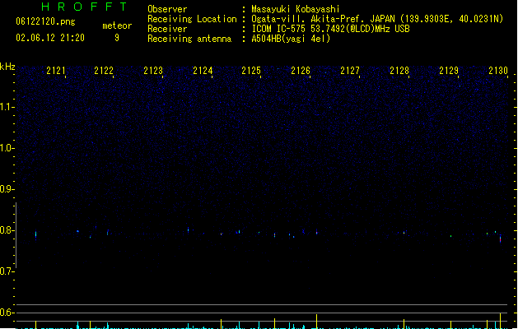518x329 pixels.
Task: Select the 2123 time axis label
Action: point(153,71)
